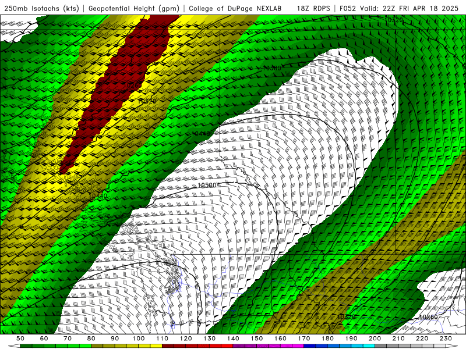Click the 10320 contour label along the bottom edge
466x349 pixels.
[x=346, y=316]
